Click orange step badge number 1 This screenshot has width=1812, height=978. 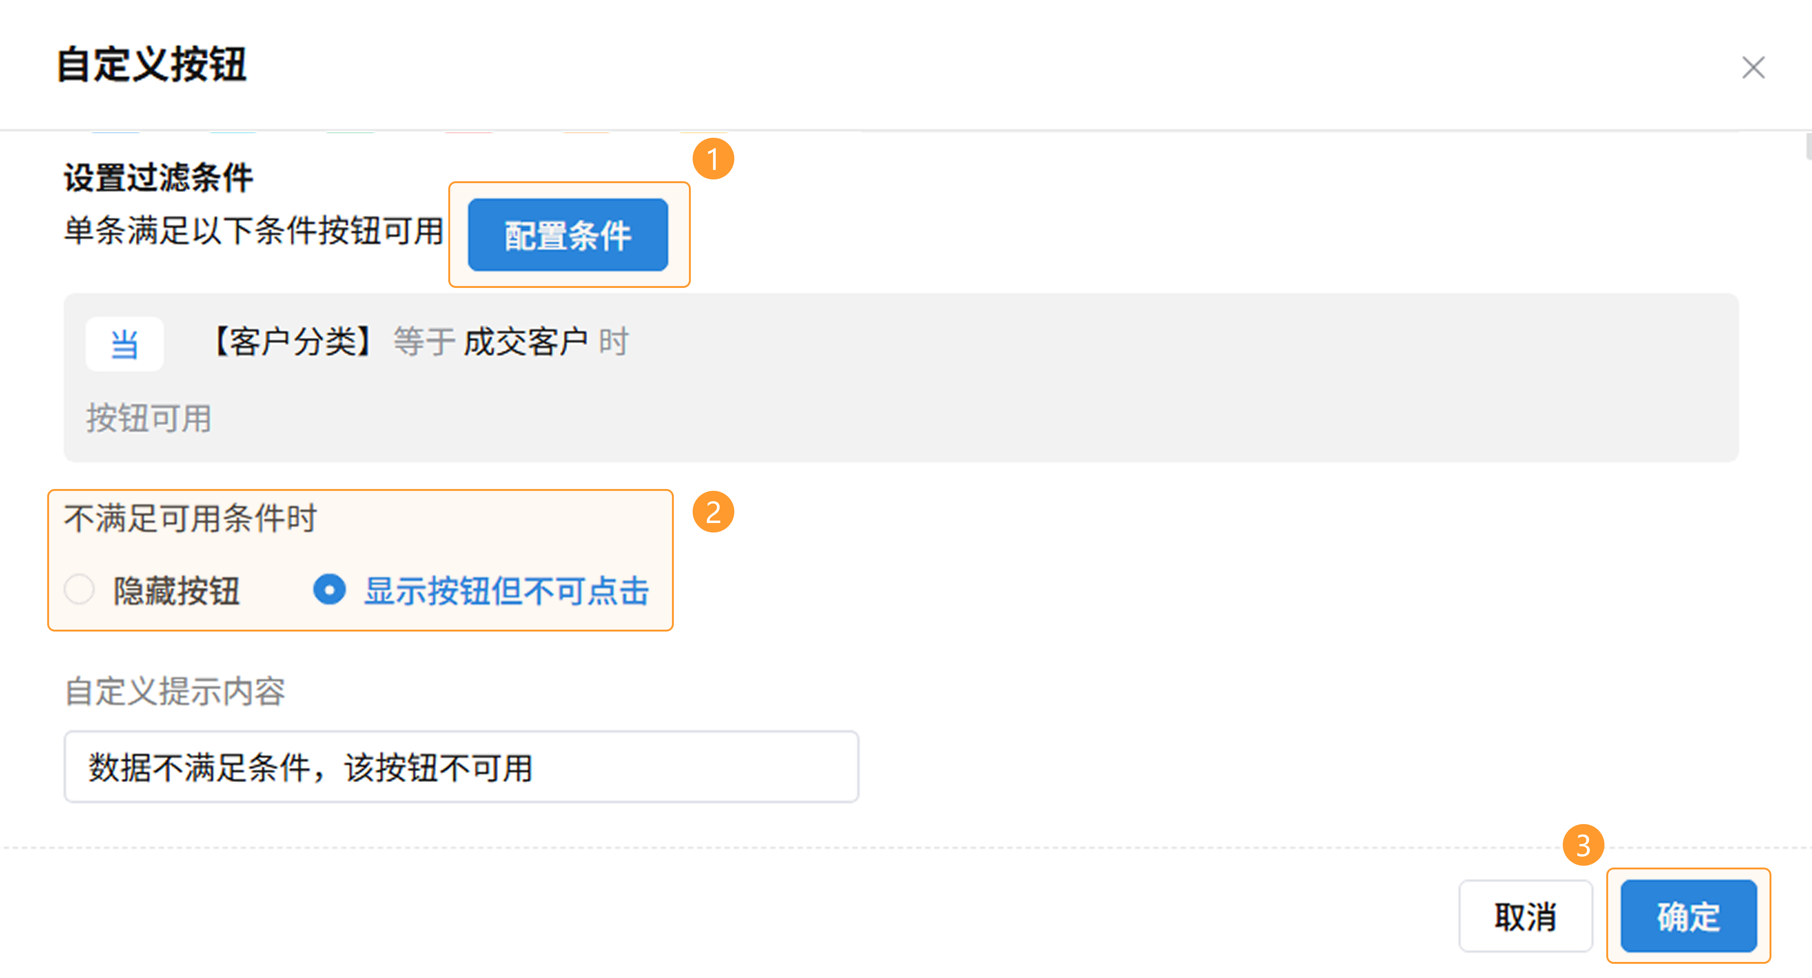click(713, 159)
